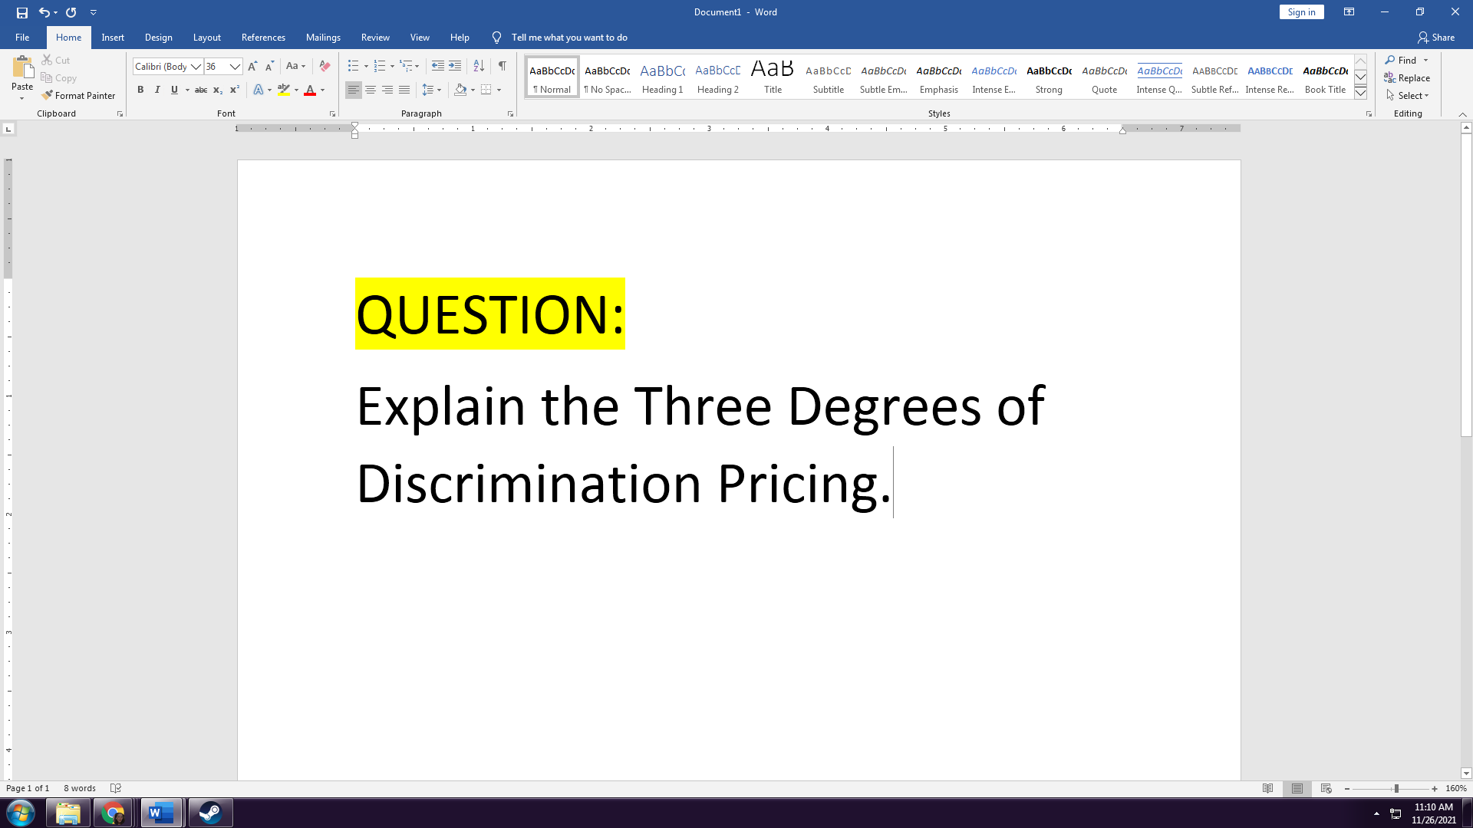This screenshot has width=1473, height=828.
Task: Click the Share button
Action: click(1435, 38)
